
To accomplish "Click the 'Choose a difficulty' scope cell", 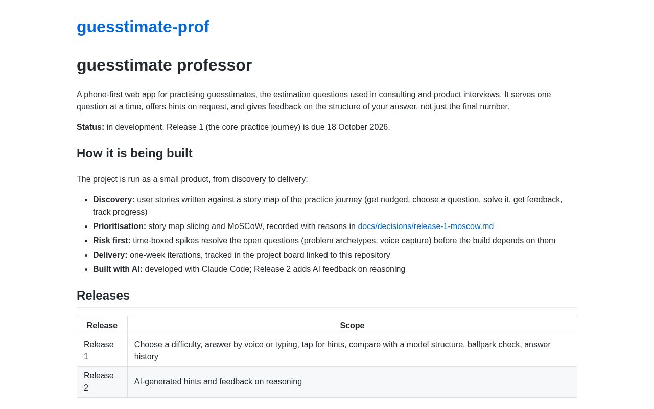I will [352, 351].
